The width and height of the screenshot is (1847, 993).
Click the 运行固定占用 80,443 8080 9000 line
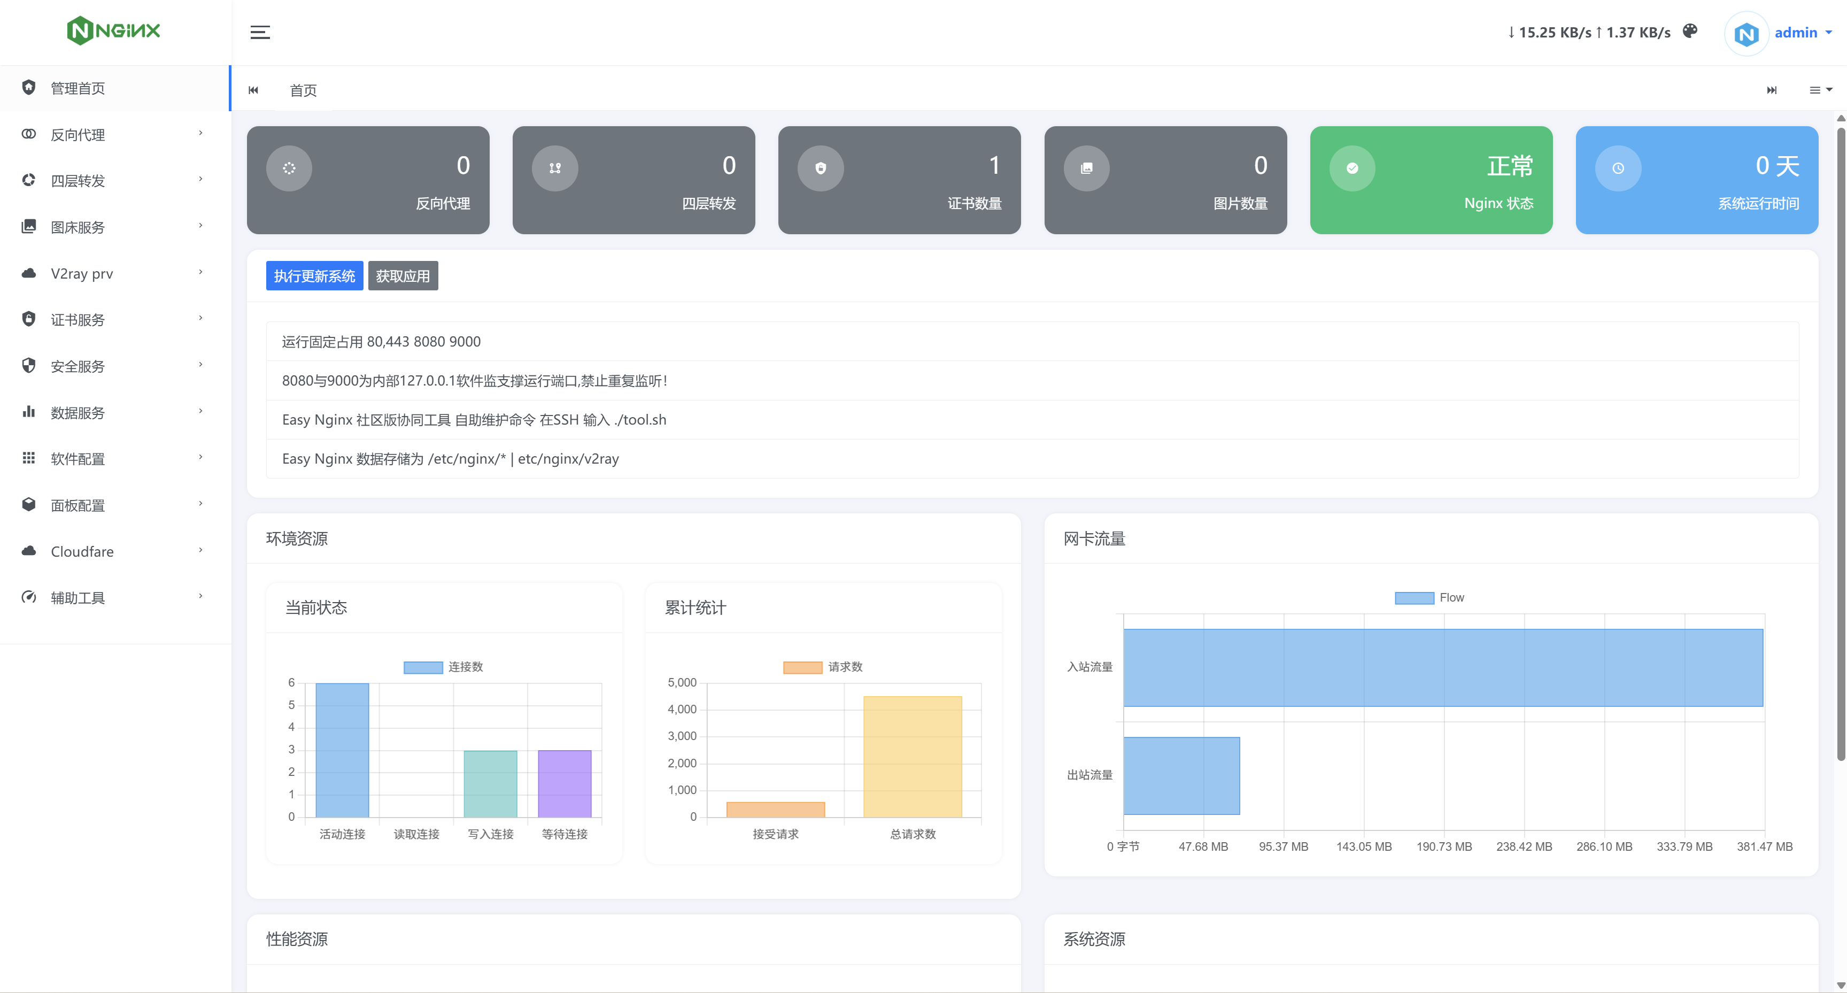tap(1032, 342)
